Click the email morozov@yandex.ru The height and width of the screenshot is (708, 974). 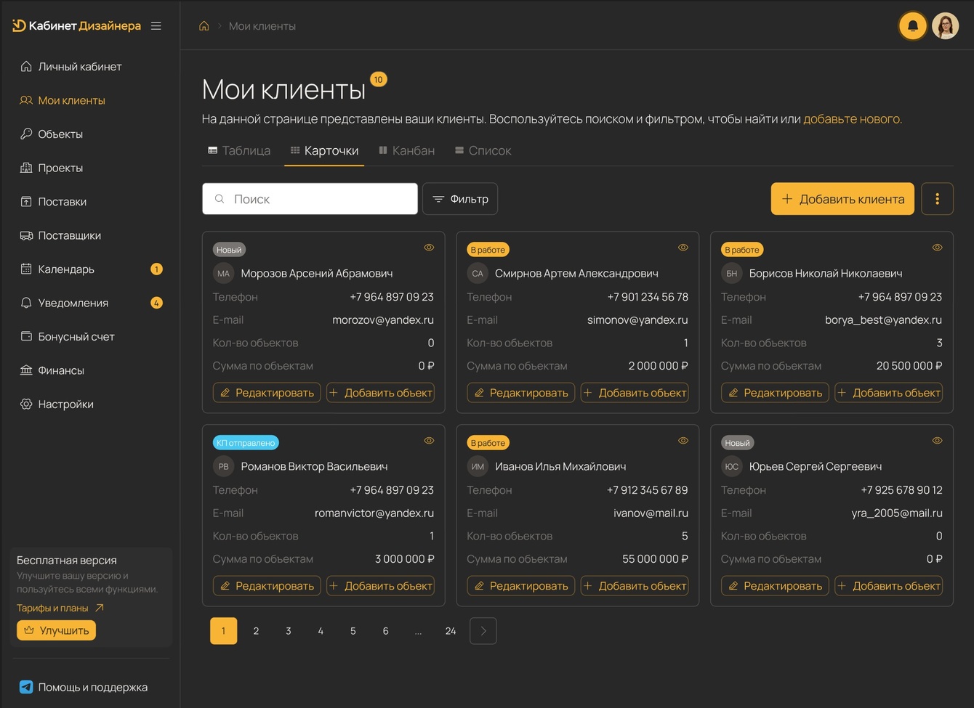[x=383, y=320]
